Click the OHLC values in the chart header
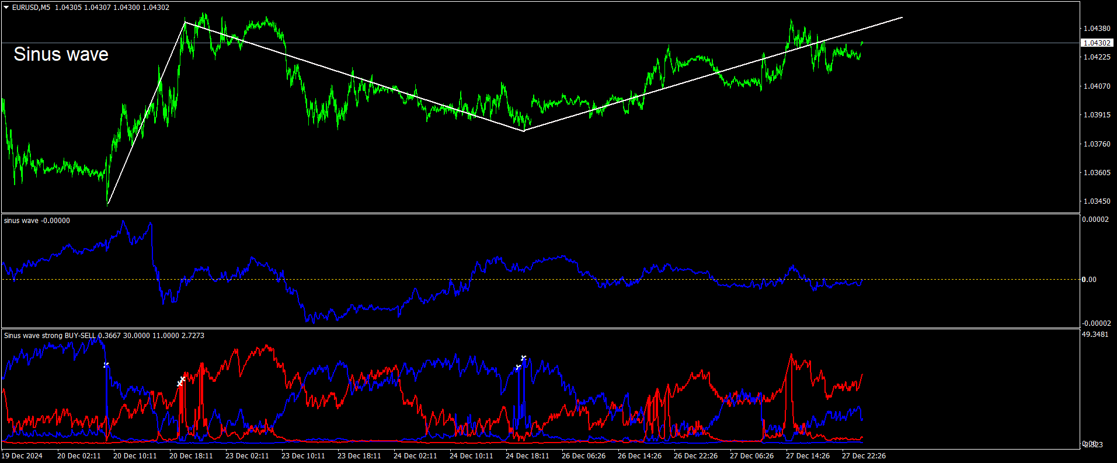The image size is (1117, 463). coord(112,8)
